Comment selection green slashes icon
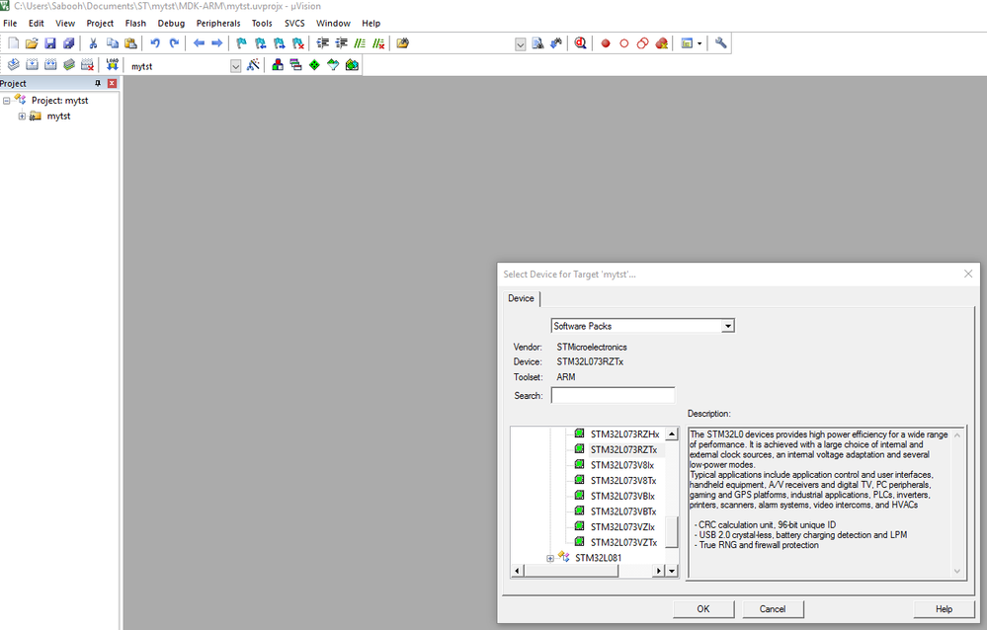Image resolution: width=987 pixels, height=630 pixels. 360,43
